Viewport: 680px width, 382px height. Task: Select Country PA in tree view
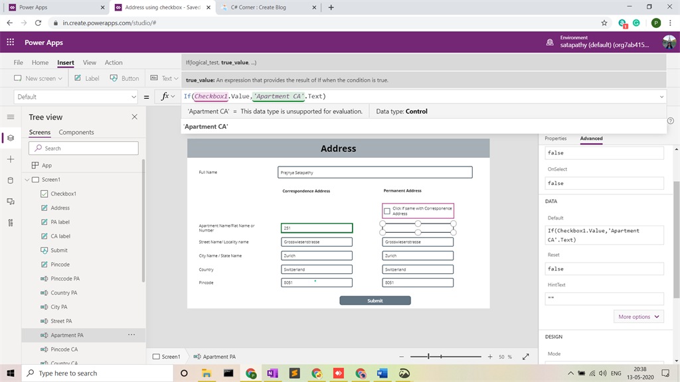coord(64,292)
